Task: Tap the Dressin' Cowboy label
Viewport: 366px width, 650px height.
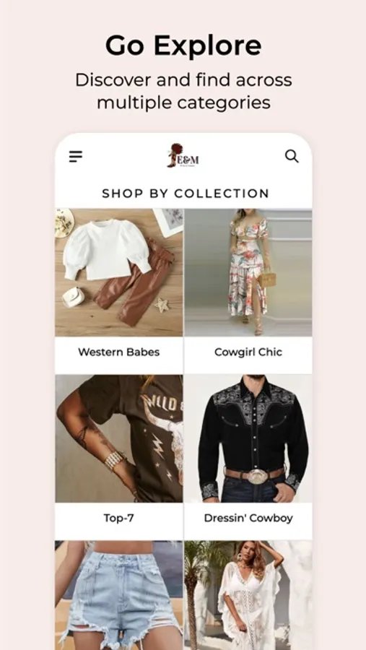Action: pyautogui.click(x=248, y=518)
